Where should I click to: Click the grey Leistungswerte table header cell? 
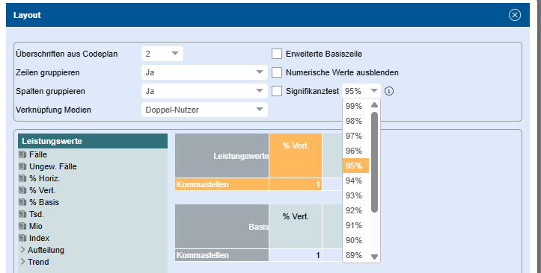pos(221,155)
